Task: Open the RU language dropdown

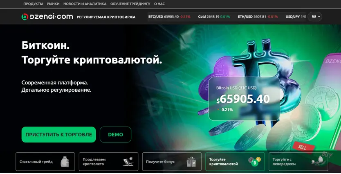Action: [315, 16]
